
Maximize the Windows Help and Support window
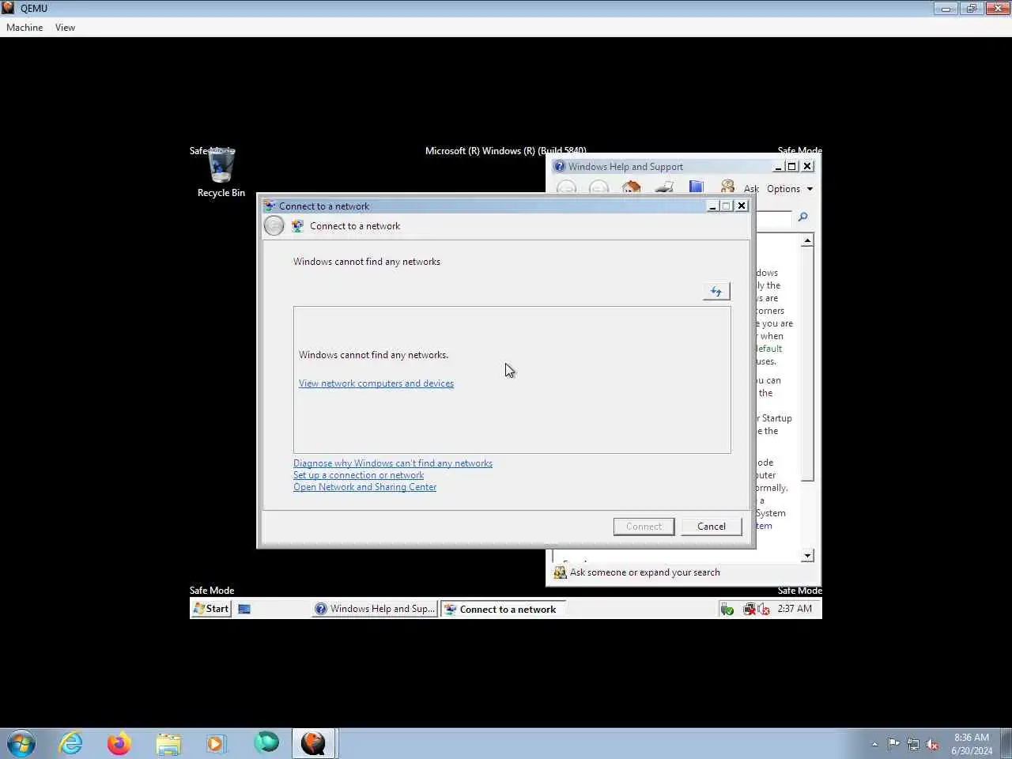791,166
